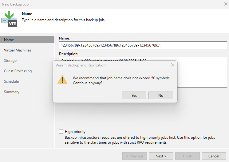Click the yellow warning triangle icon
This screenshot has height=162, width=229.
(x=62, y=80)
